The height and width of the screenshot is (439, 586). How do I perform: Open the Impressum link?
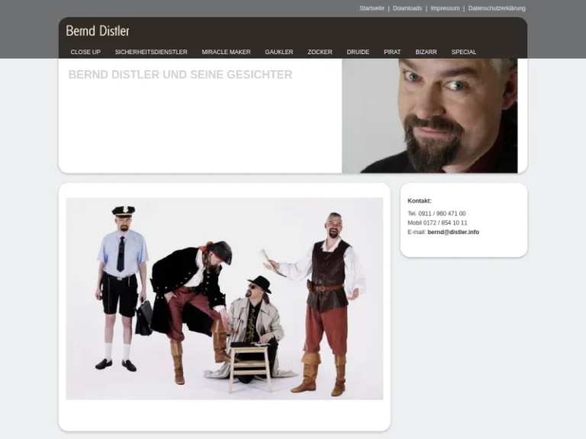click(445, 8)
